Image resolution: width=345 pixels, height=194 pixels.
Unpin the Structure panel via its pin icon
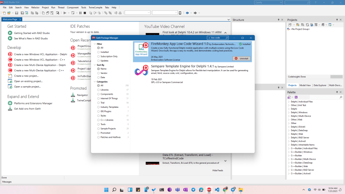pyautogui.click(x=279, y=20)
